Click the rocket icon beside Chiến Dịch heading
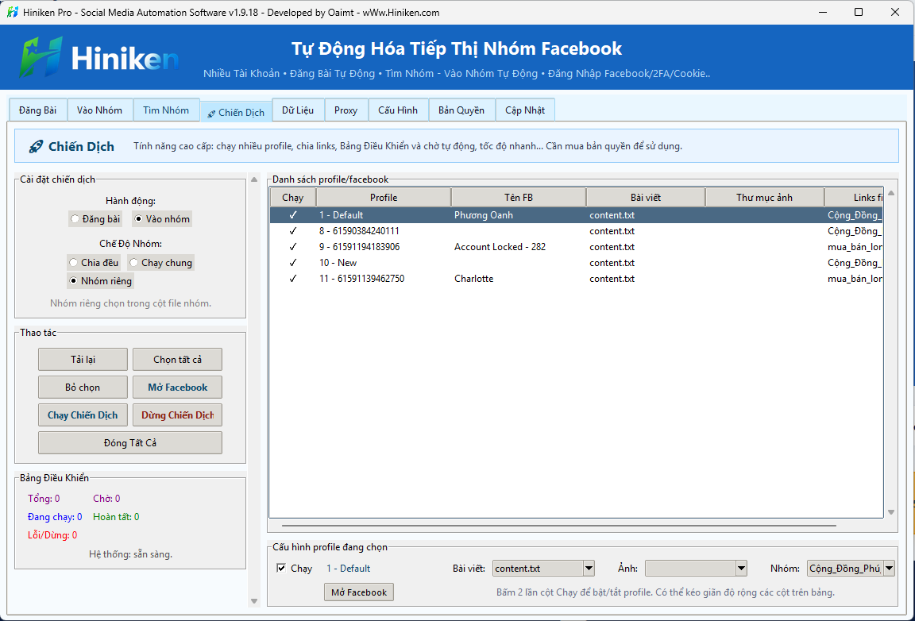This screenshot has height=621, width=915. point(37,146)
